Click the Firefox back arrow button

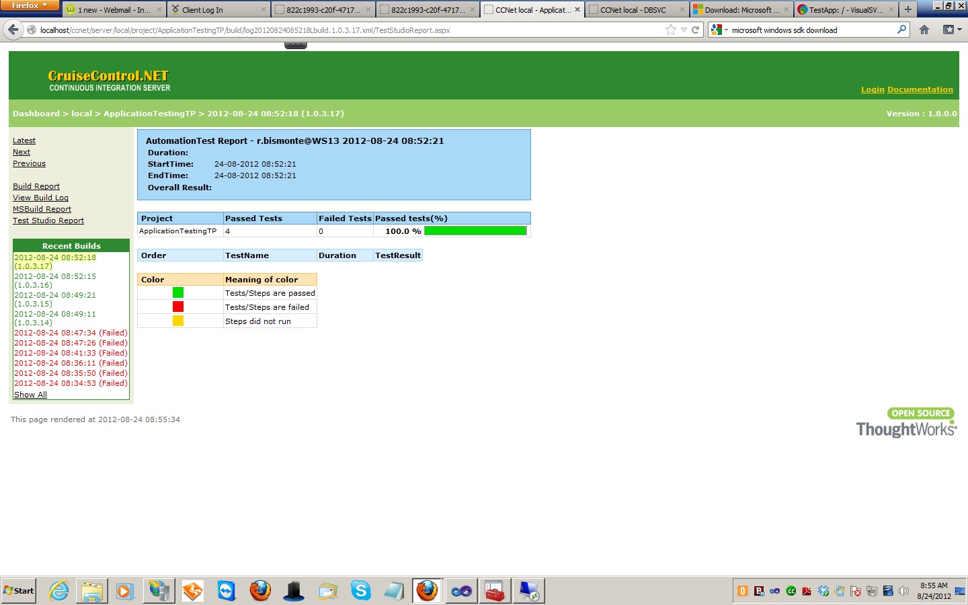tap(13, 30)
